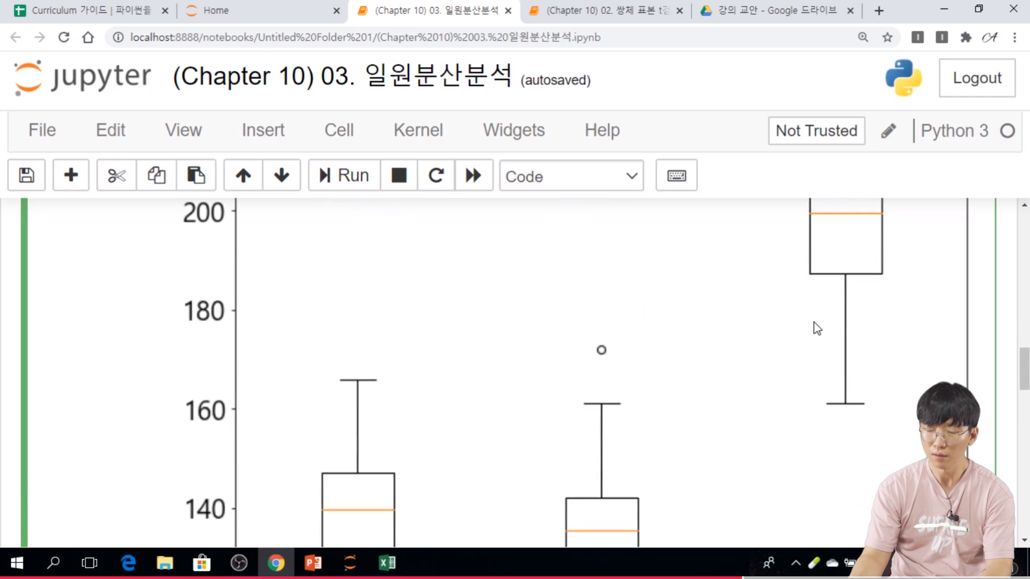This screenshot has width=1030, height=579.
Task: Move selected cell down arrow
Action: (x=282, y=175)
